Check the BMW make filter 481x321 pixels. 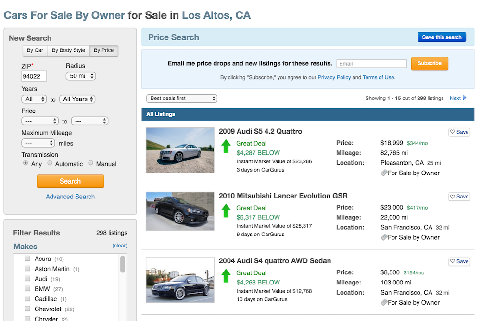click(27, 288)
